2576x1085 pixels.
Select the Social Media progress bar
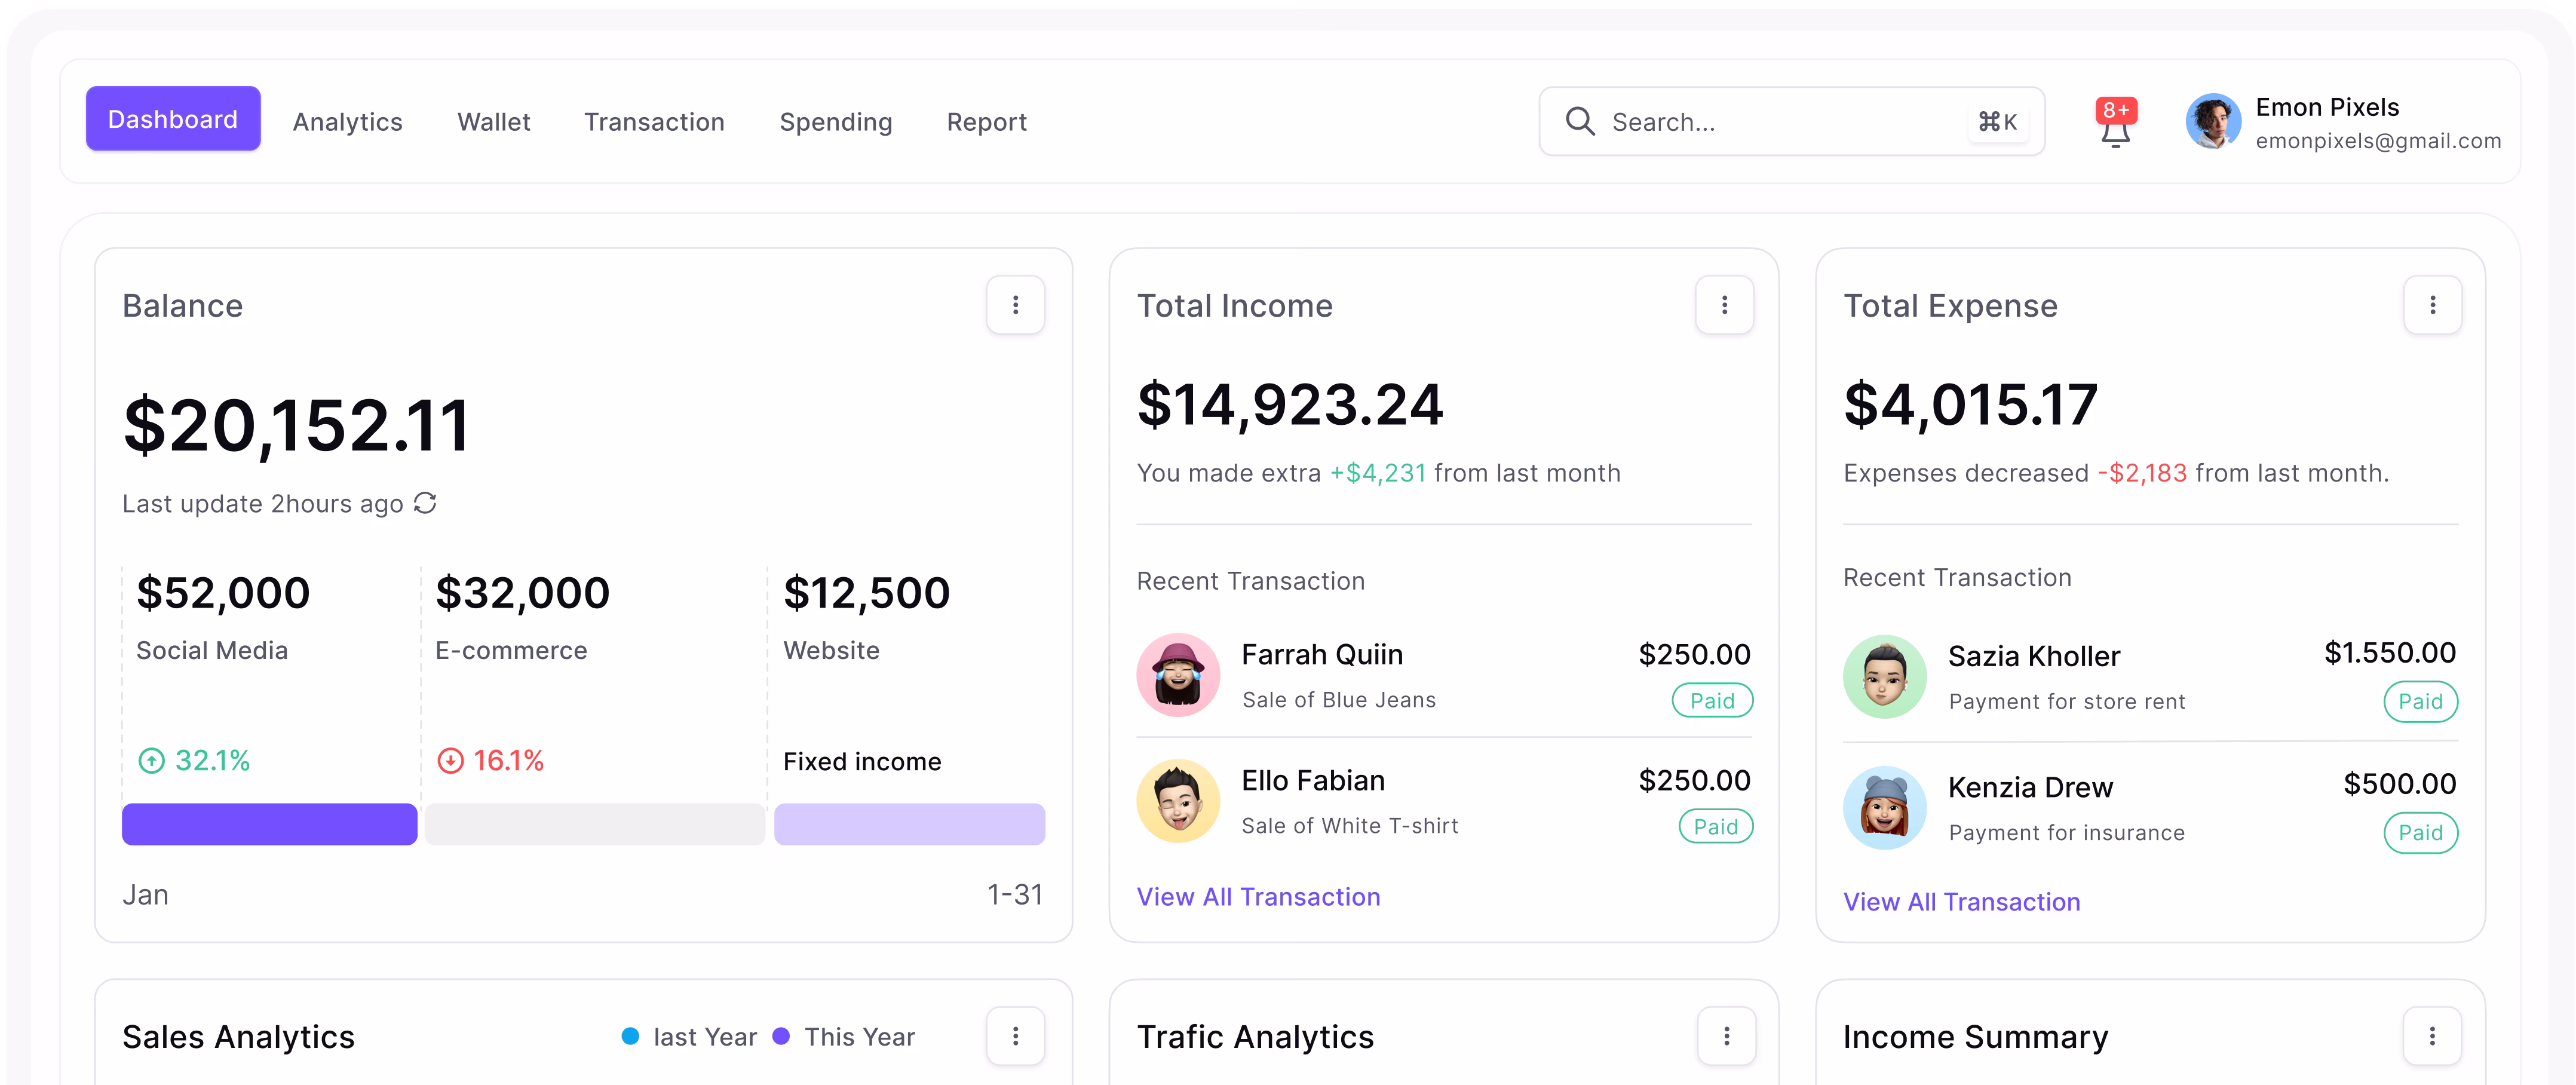[x=268, y=824]
